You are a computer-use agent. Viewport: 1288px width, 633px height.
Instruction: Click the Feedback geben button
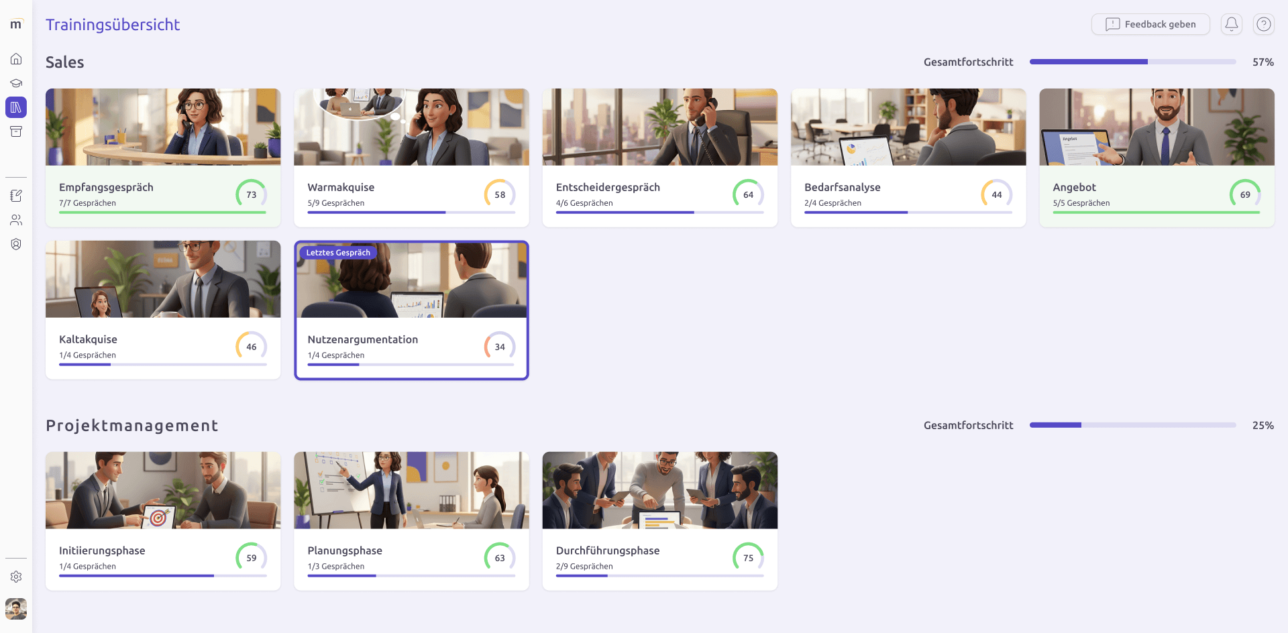(1150, 24)
